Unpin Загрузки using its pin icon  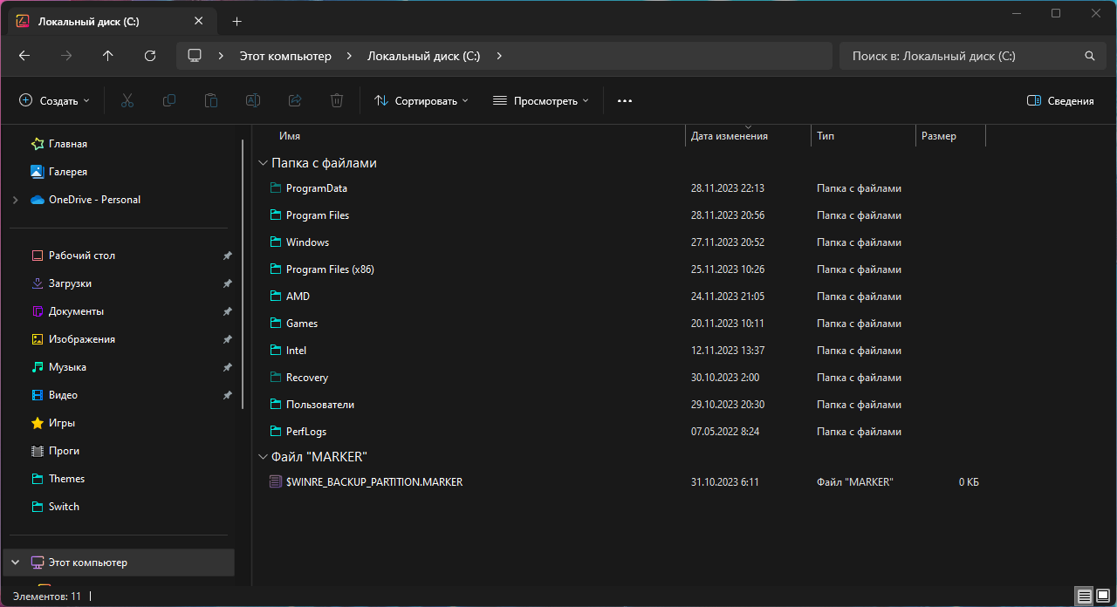[x=227, y=283]
